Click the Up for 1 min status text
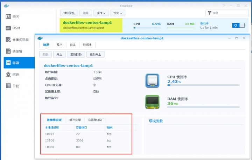This screenshot has width=252, height=160. point(209,28)
